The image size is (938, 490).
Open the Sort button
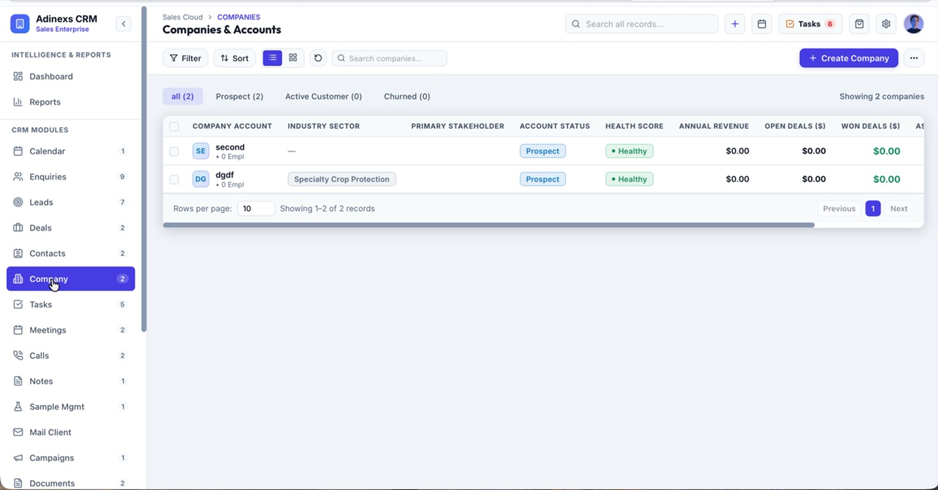234,58
